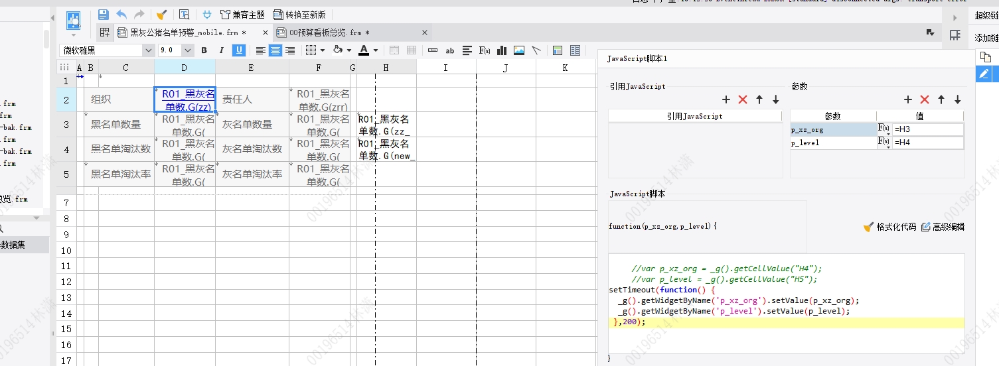
Task: Insert a chart via bar chart icon
Action: tap(502, 50)
